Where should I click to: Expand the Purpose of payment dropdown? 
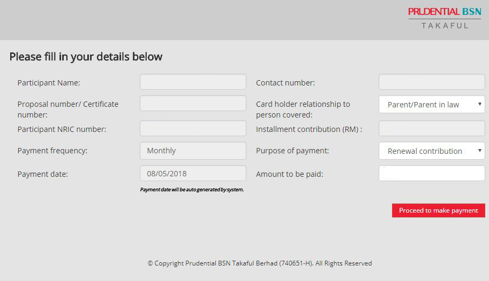432,151
